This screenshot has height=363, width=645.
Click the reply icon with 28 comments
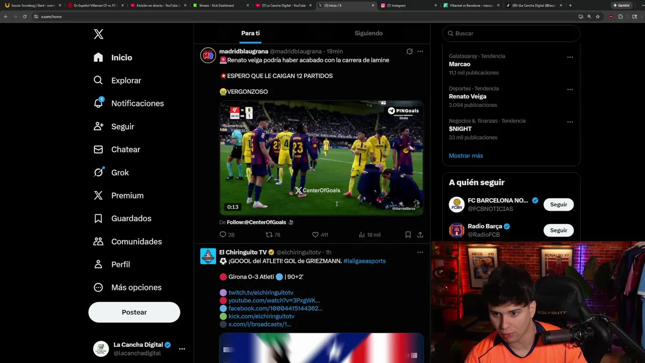point(223,234)
